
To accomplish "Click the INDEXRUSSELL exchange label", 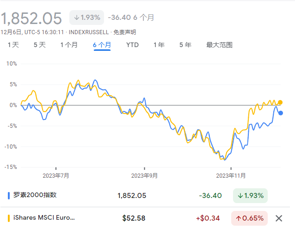I will 89,32.
